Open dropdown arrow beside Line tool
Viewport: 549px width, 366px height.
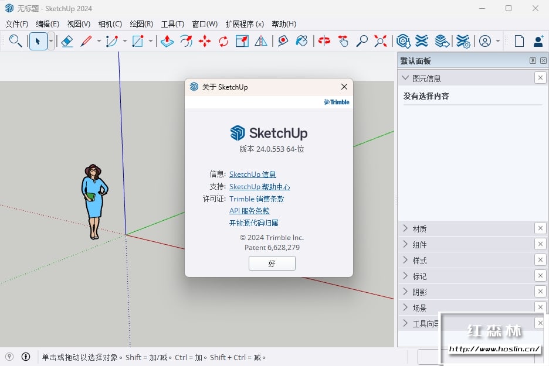click(99, 41)
